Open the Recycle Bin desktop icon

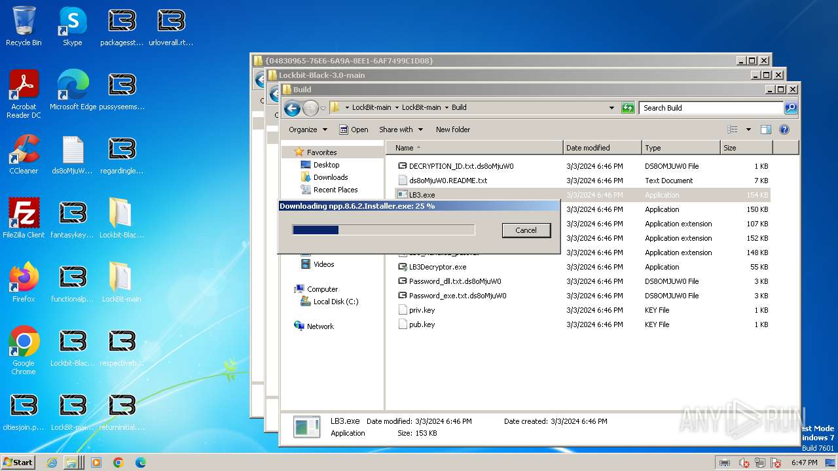(24, 26)
